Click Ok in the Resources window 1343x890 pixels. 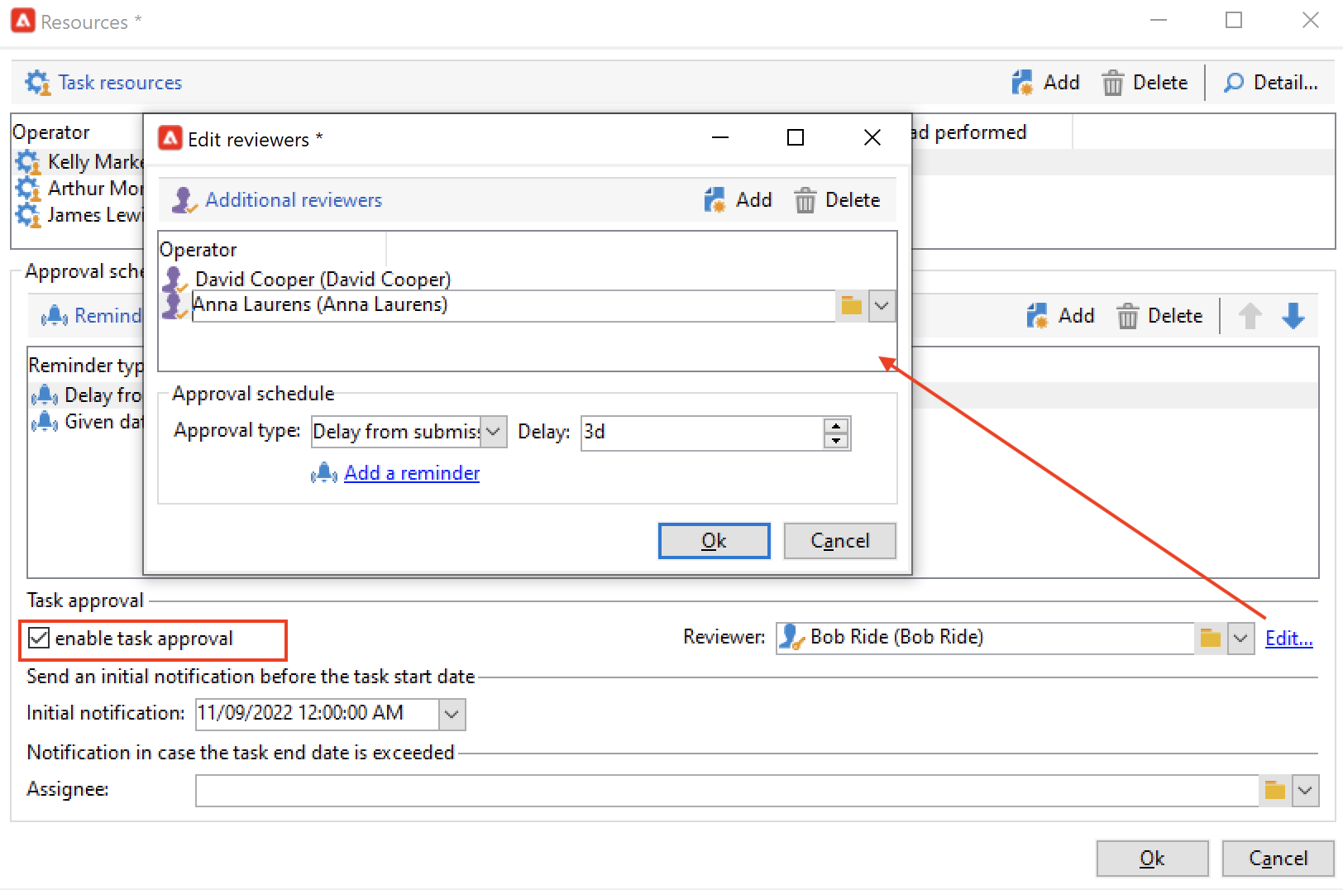click(1153, 859)
